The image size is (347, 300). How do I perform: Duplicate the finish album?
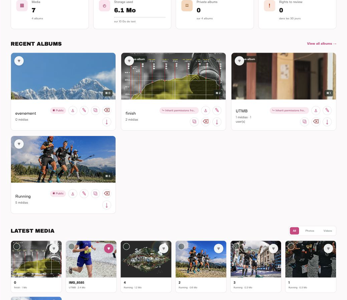194,122
